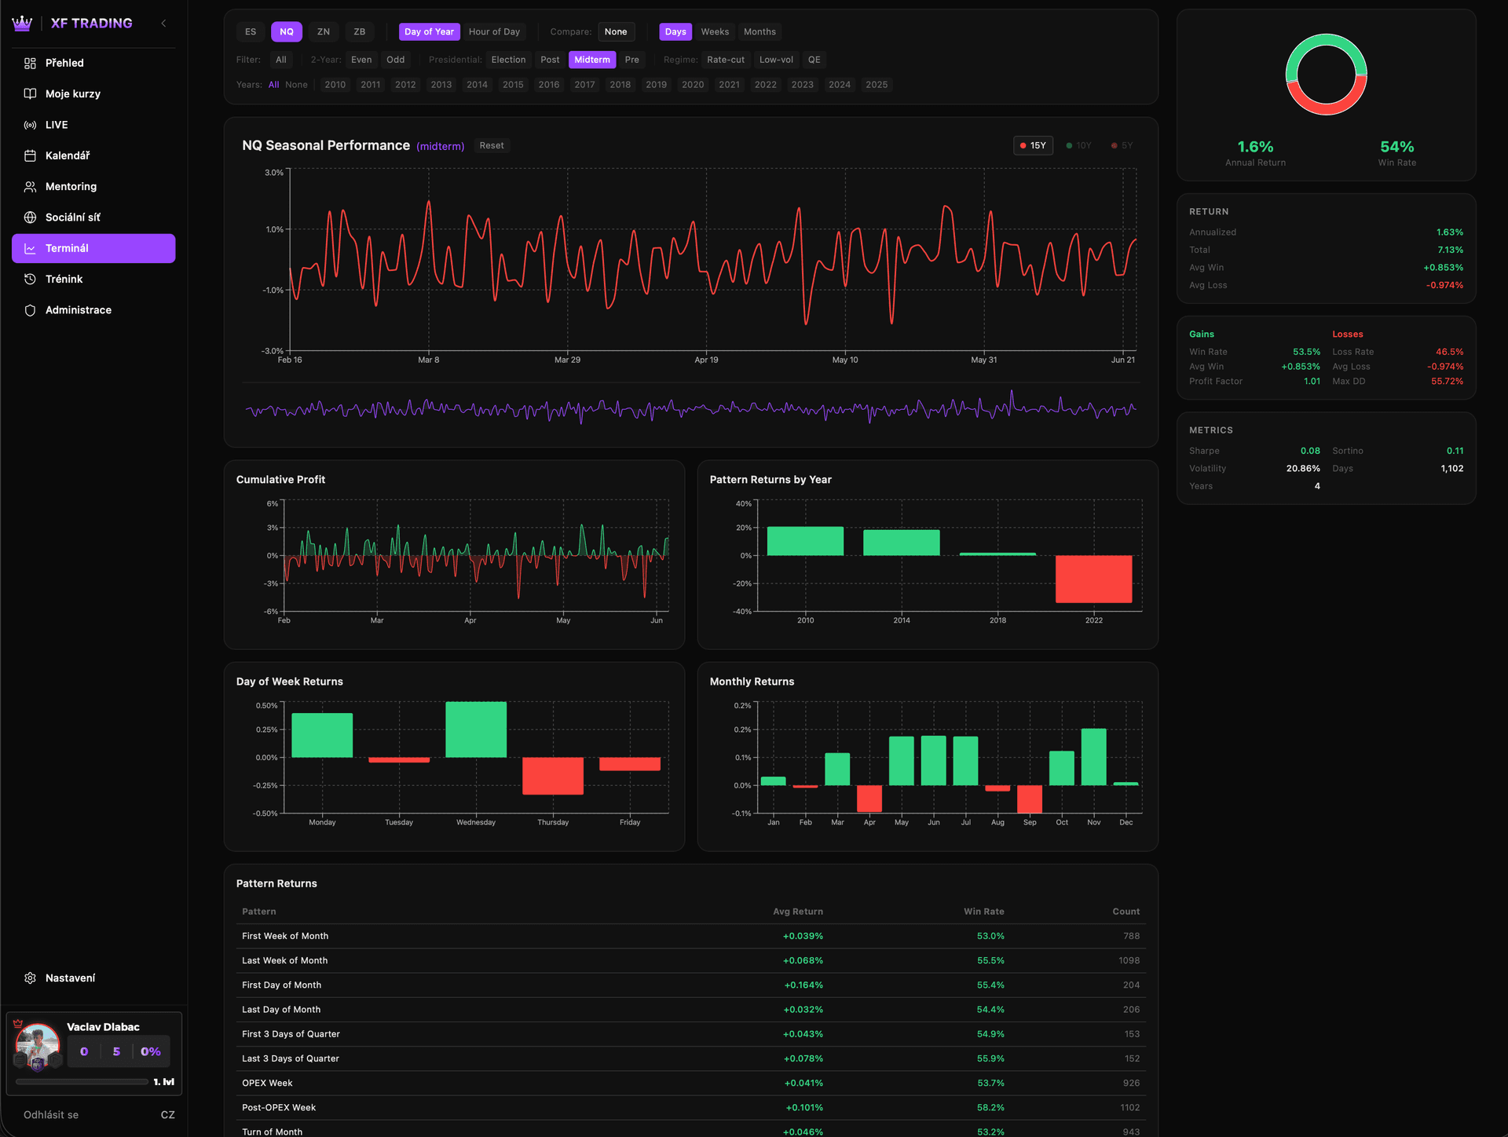Click the LIVE broadcast icon
The height and width of the screenshot is (1137, 1508).
pos(30,125)
